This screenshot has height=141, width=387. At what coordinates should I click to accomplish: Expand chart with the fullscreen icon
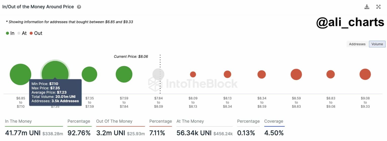tap(378, 7)
